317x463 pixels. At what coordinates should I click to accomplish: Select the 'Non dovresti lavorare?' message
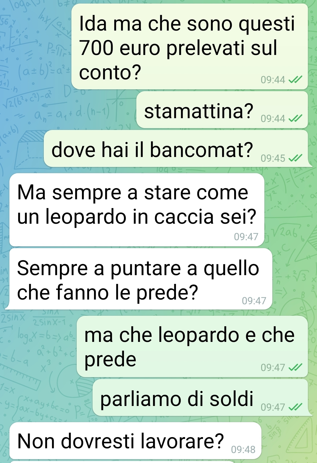[x=135, y=441]
